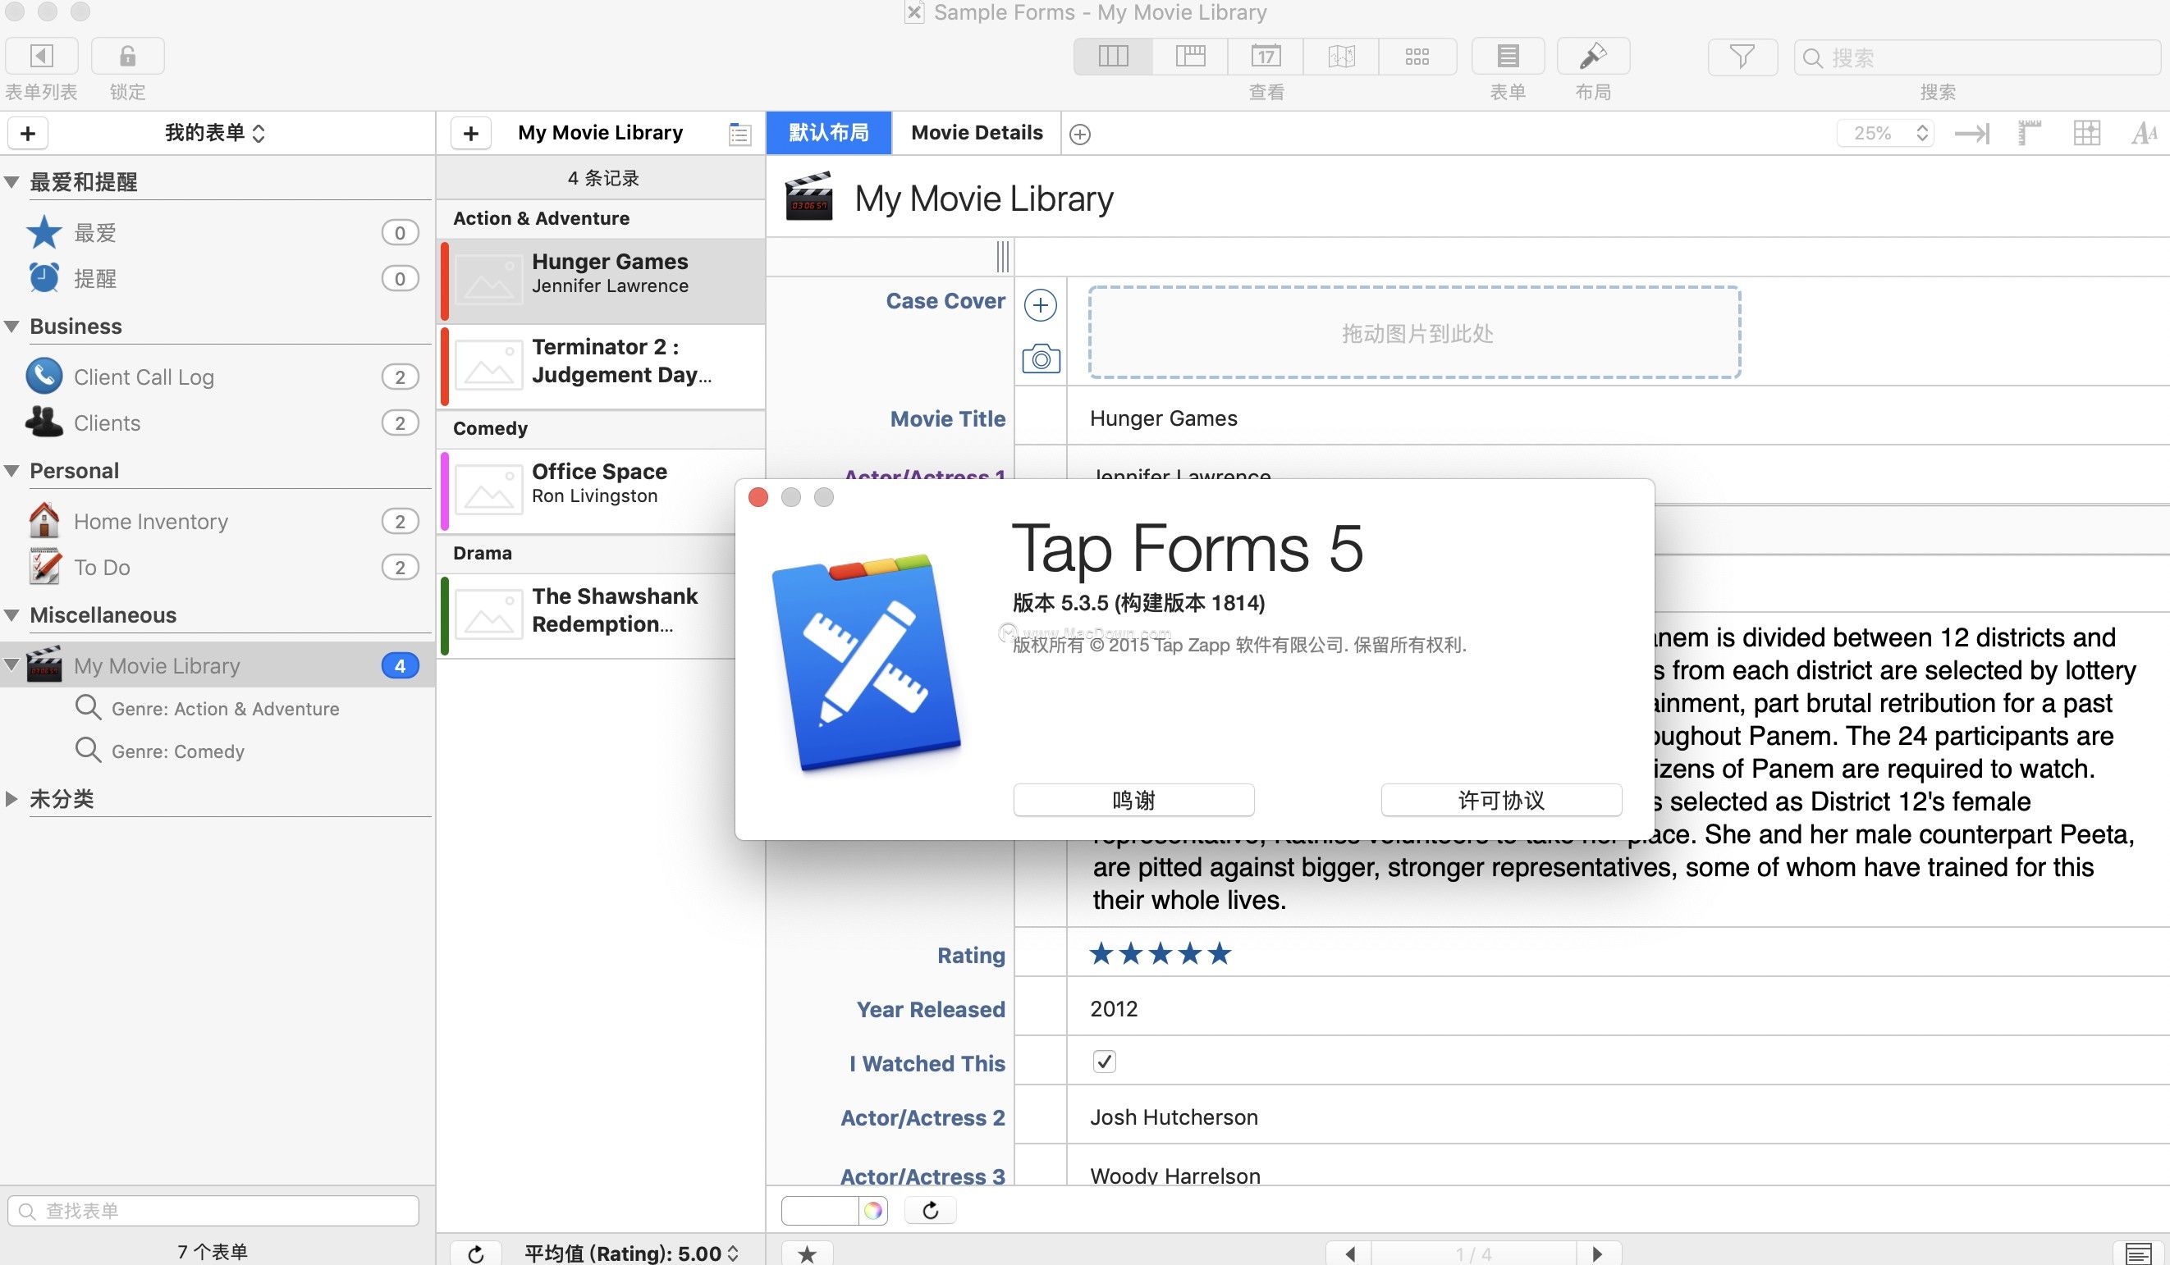Collapse the Business section
This screenshot has height=1265, width=2170.
(x=12, y=327)
